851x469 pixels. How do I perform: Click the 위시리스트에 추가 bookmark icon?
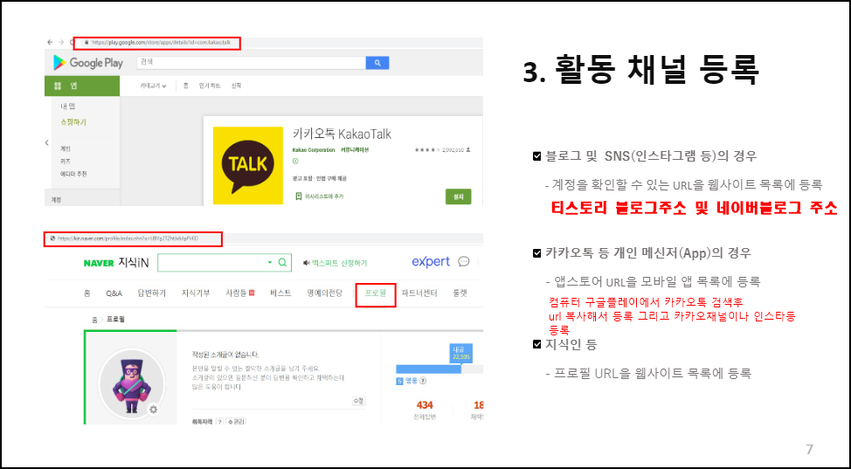pyautogui.click(x=298, y=196)
